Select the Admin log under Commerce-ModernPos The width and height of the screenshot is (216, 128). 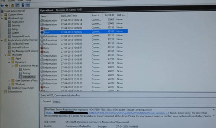[x=26, y=69]
